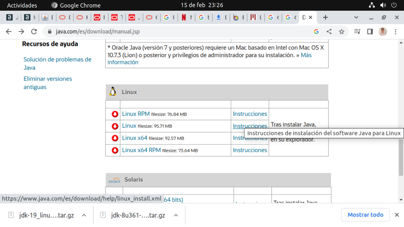The image size is (404, 227).
Task: Go back to the previous page
Action: click(x=9, y=32)
